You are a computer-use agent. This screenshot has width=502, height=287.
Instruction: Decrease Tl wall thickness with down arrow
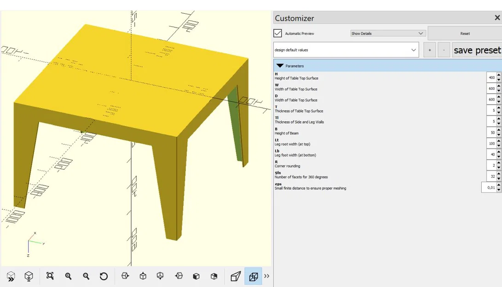[498, 124]
